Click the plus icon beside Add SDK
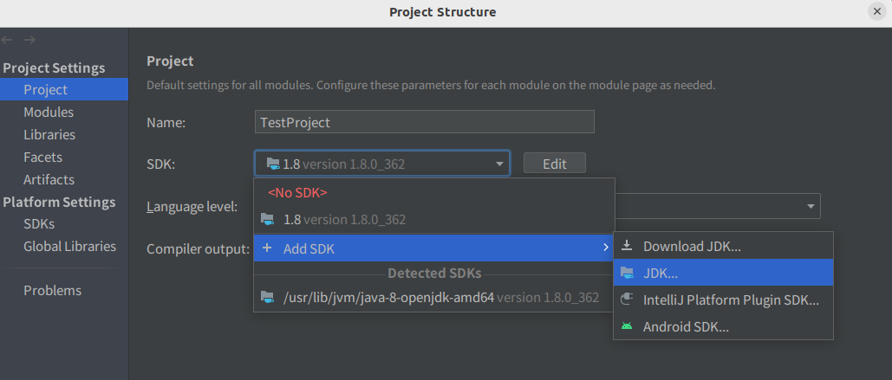Screen dimensions: 892x380 click(267, 248)
